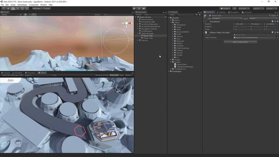Toggle the Player One active checkbox

pyautogui.click(x=210, y=16)
